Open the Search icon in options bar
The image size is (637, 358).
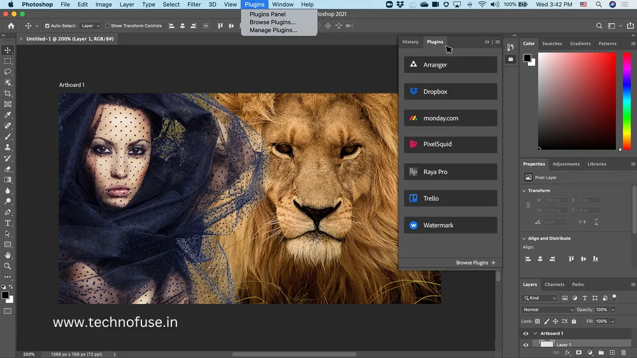[599, 25]
